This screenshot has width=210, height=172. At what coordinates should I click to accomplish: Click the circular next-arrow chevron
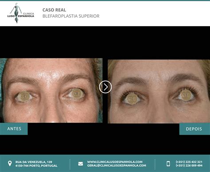pos(105,87)
